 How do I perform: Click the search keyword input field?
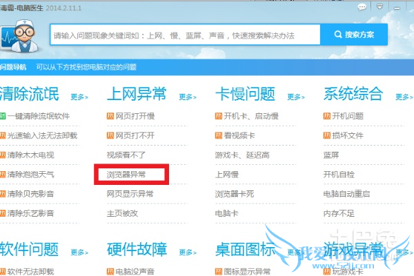pos(185,34)
